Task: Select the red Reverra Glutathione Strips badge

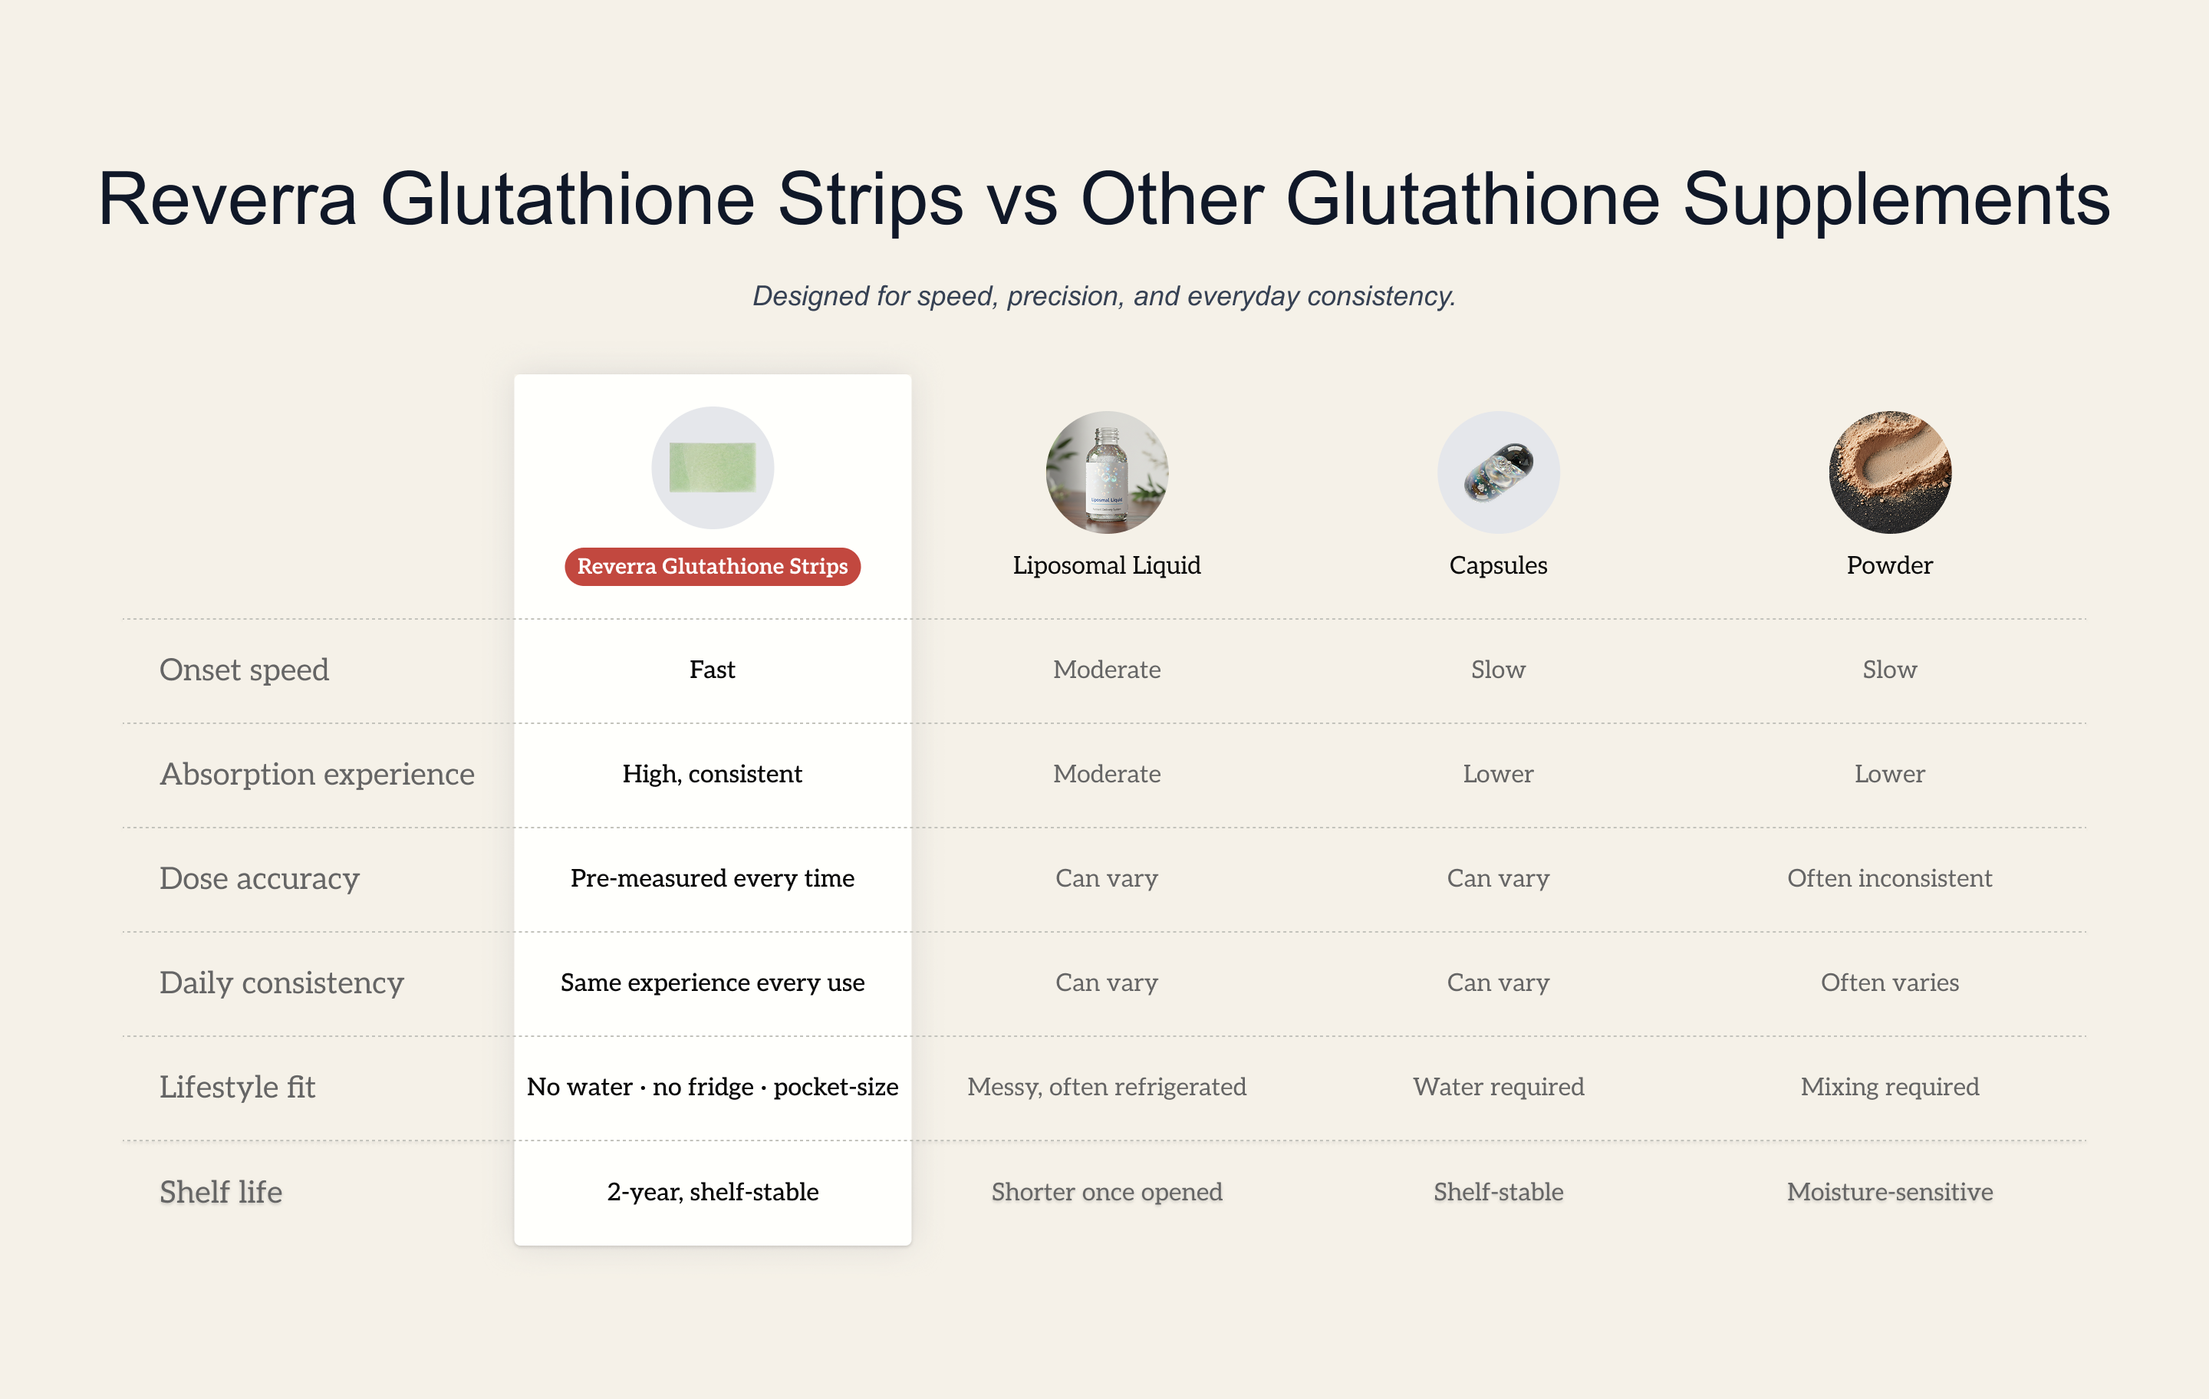Action: point(712,566)
